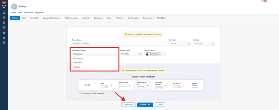Click the apps grid icon in sidebar
Viewport: 279px width, 110px height.
(x=4, y=43)
